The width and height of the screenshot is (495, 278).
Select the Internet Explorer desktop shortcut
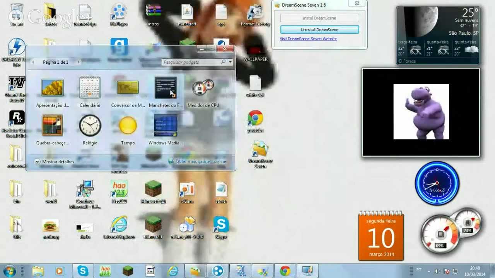[119, 227]
